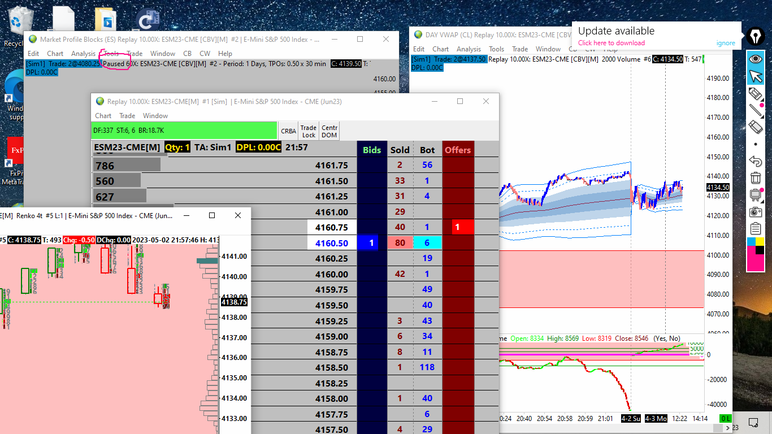Open Chart menu in DAY VWAP window
The height and width of the screenshot is (434, 772).
point(441,49)
